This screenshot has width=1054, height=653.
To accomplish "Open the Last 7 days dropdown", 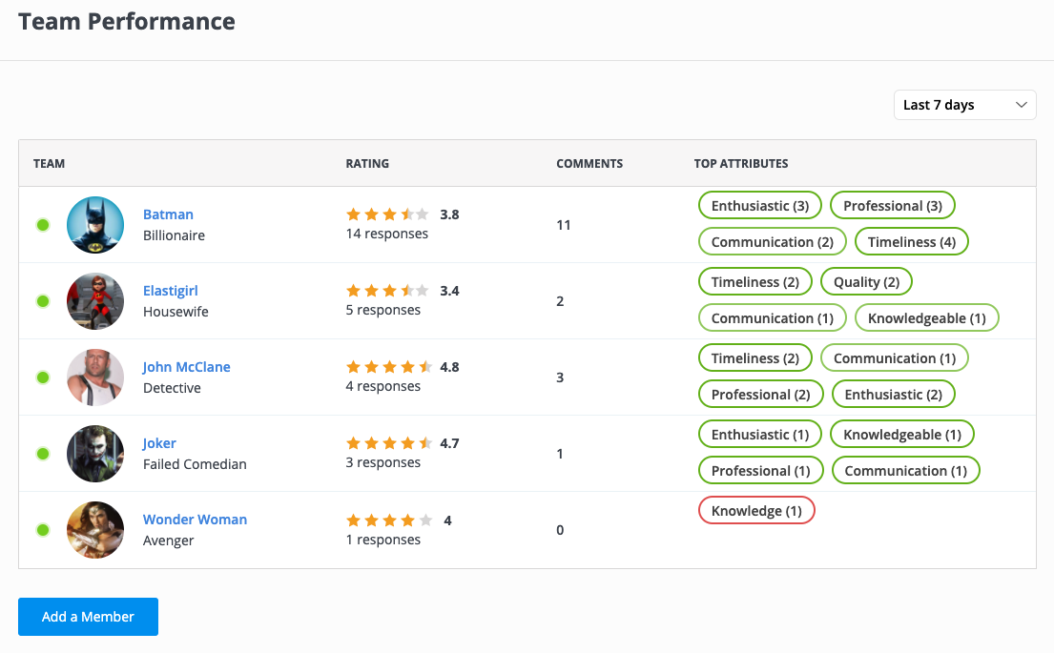I will (x=964, y=105).
